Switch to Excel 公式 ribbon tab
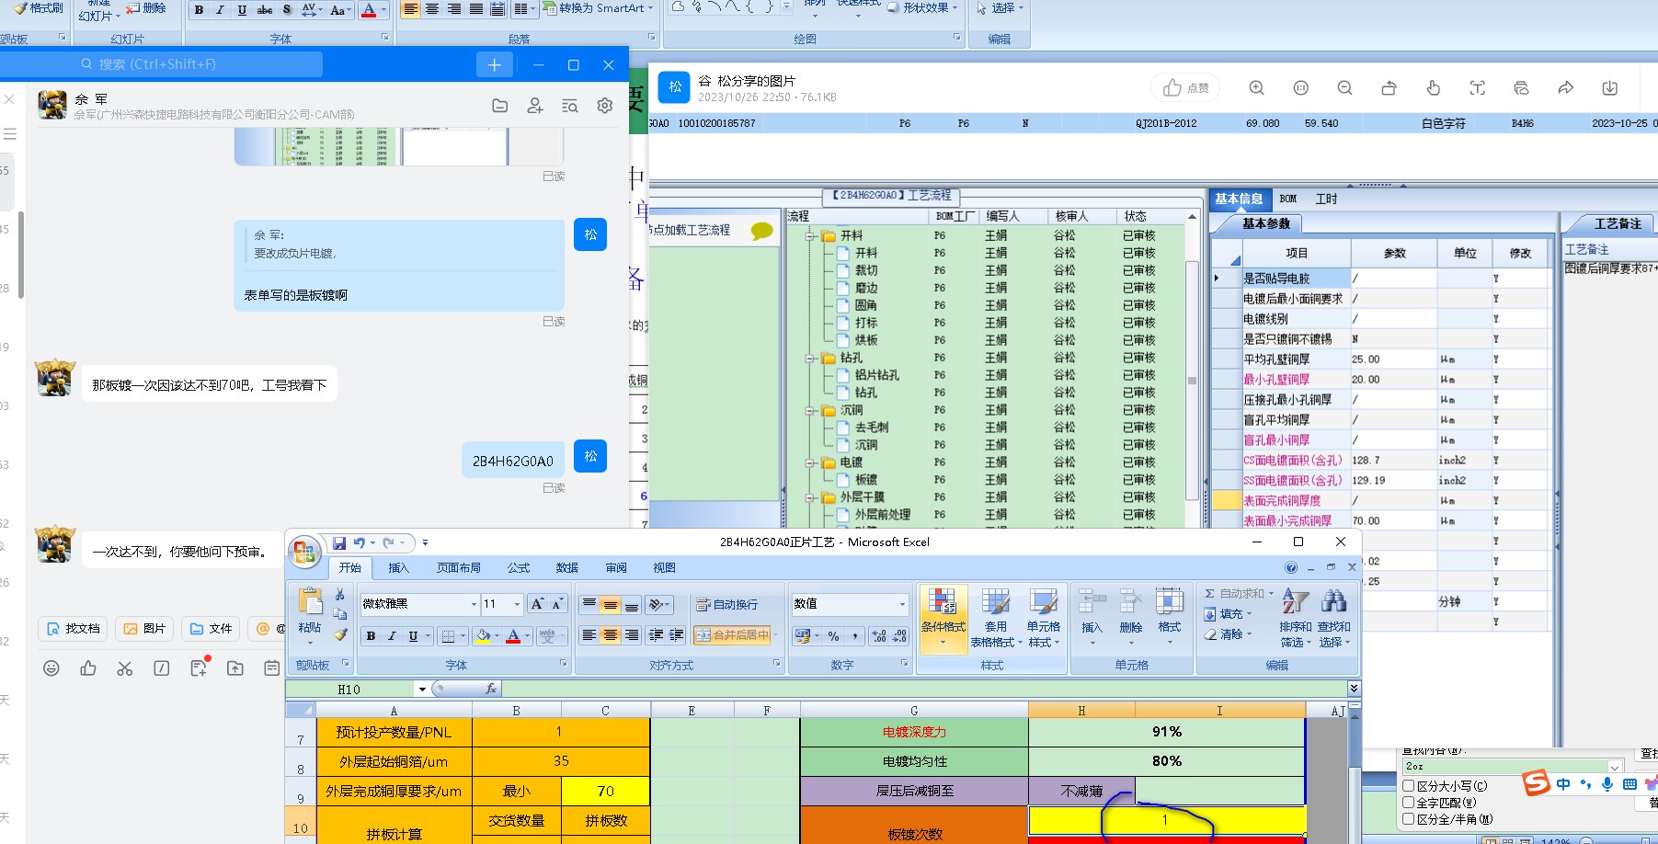Screen dimensions: 1658x844 click(519, 568)
